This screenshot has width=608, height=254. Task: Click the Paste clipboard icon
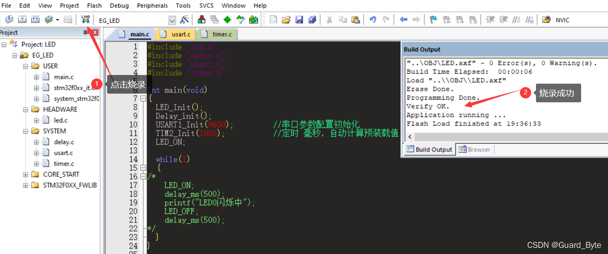(x=355, y=20)
